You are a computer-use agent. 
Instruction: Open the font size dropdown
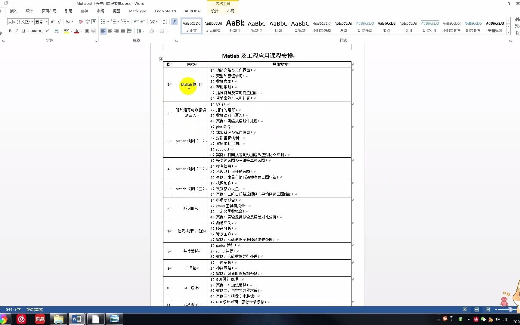(x=46, y=22)
